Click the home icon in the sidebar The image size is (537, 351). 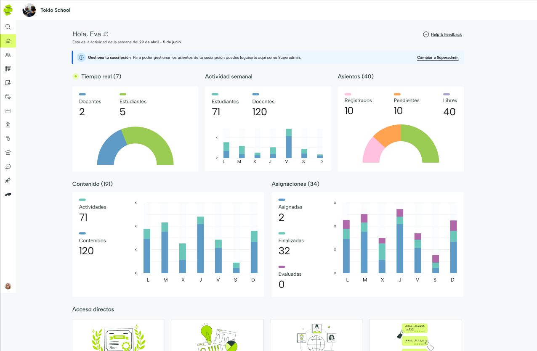point(8,41)
